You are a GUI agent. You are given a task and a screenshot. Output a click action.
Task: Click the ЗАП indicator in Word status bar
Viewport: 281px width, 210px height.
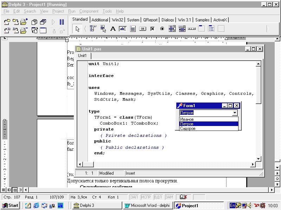(134, 197)
